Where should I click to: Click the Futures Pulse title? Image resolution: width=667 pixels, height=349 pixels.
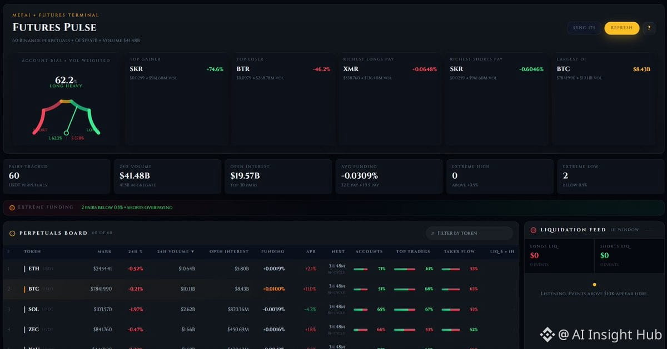pyautogui.click(x=54, y=27)
